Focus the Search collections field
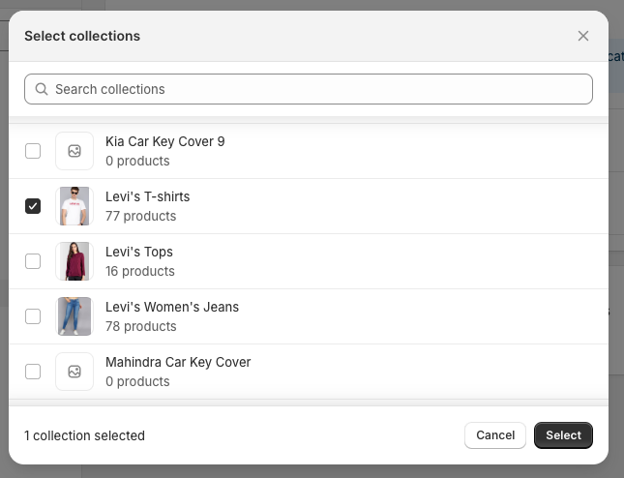 (x=309, y=89)
